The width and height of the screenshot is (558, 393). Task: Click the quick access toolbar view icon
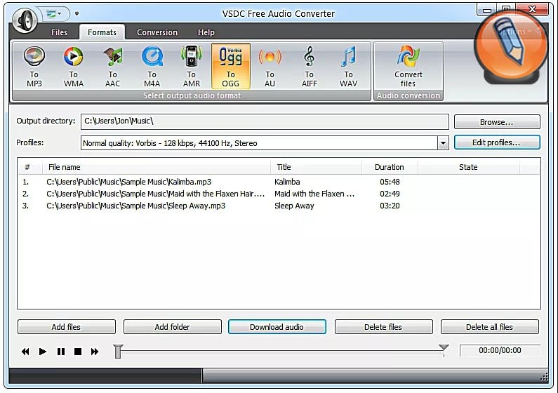coord(54,14)
